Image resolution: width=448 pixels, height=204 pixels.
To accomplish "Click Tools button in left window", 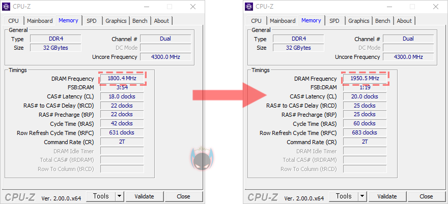I will tap(101, 196).
